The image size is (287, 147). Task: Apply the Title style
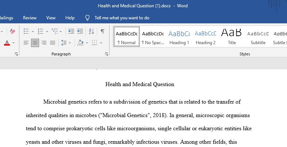231,37
